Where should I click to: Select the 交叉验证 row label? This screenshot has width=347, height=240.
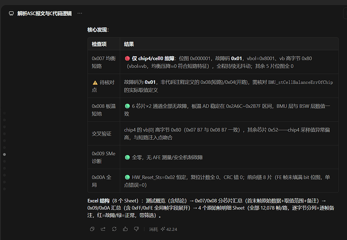102,134
